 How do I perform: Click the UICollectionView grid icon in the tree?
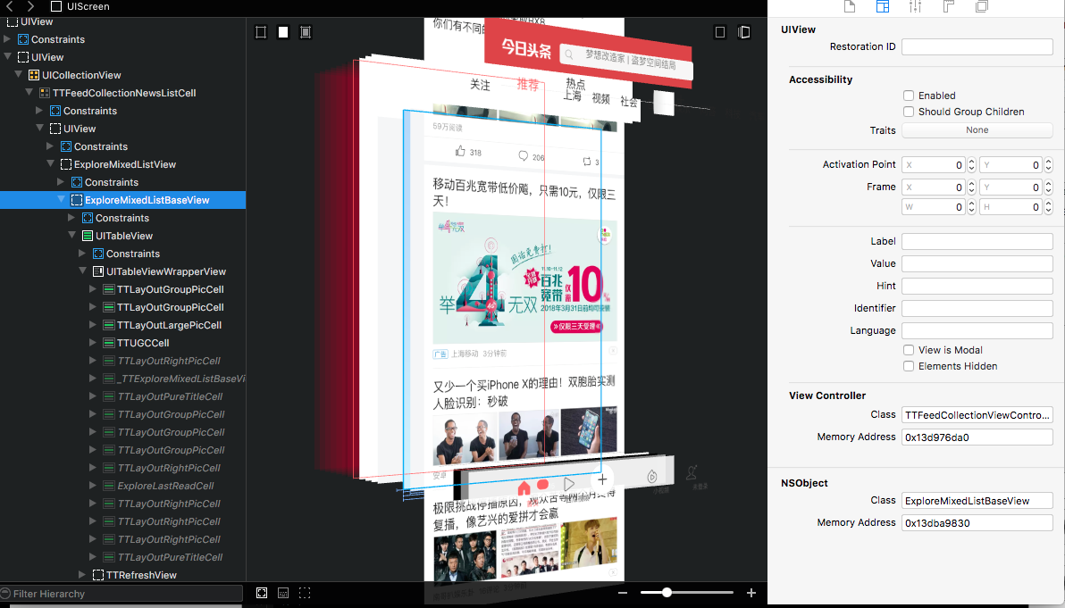[34, 75]
